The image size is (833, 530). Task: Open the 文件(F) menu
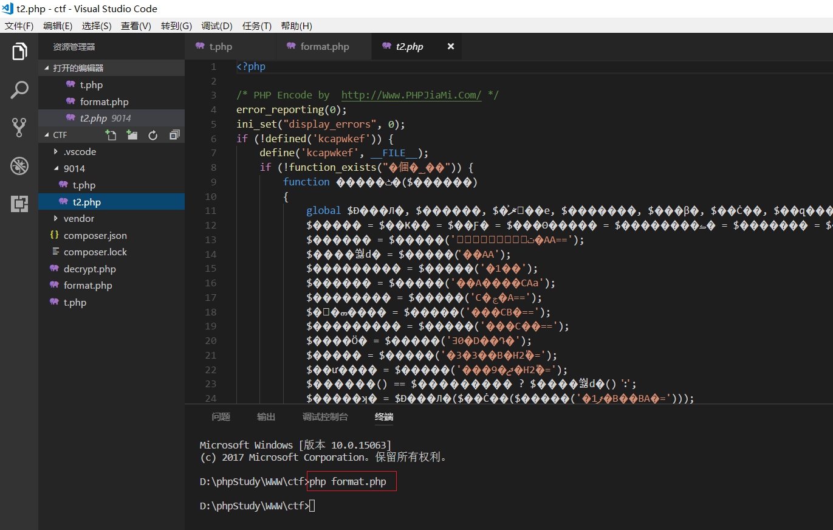coord(19,26)
